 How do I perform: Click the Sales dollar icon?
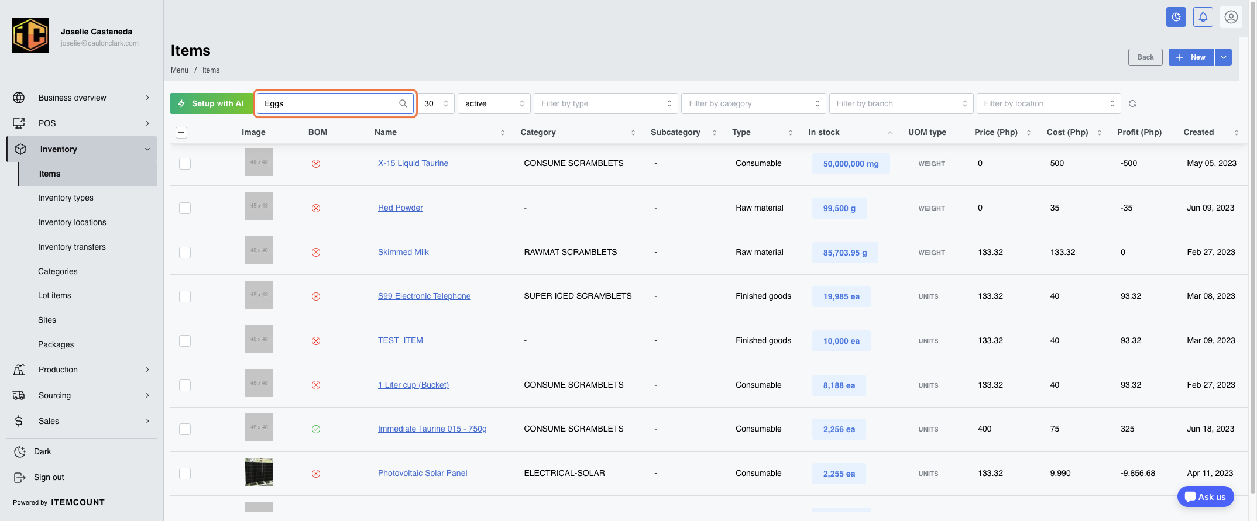click(19, 421)
